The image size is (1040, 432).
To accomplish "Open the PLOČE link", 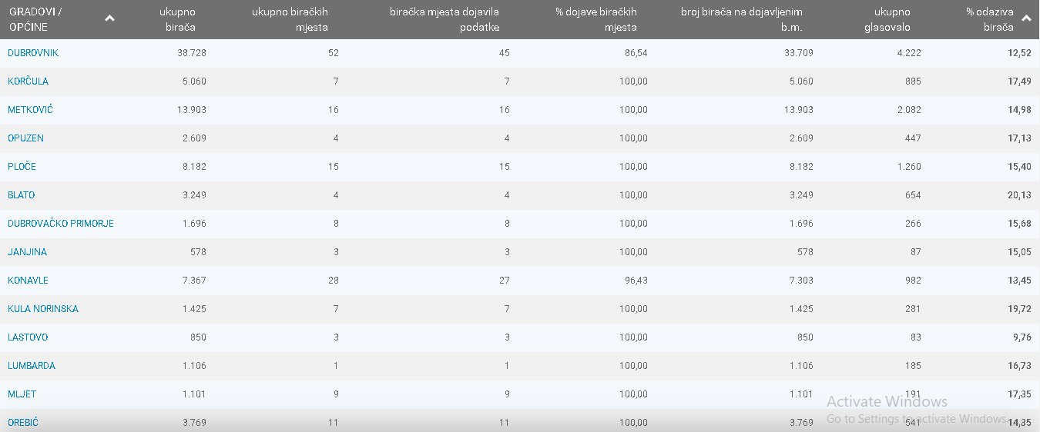I will (22, 167).
